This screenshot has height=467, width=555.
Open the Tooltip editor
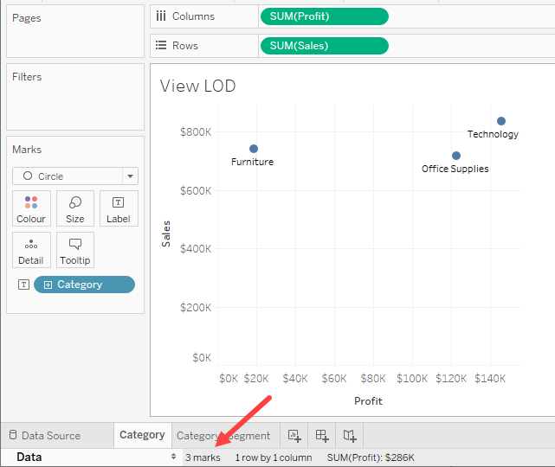point(75,250)
